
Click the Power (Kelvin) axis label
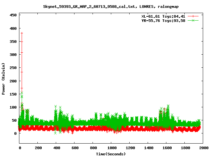click(x=3, y=79)
